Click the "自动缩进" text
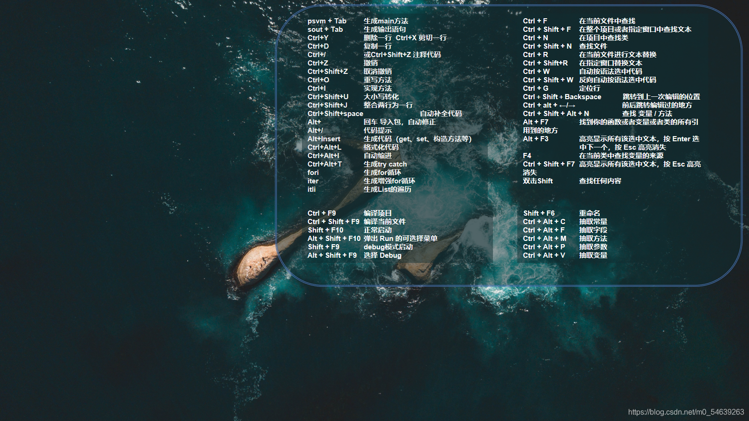The height and width of the screenshot is (421, 749). coord(378,156)
